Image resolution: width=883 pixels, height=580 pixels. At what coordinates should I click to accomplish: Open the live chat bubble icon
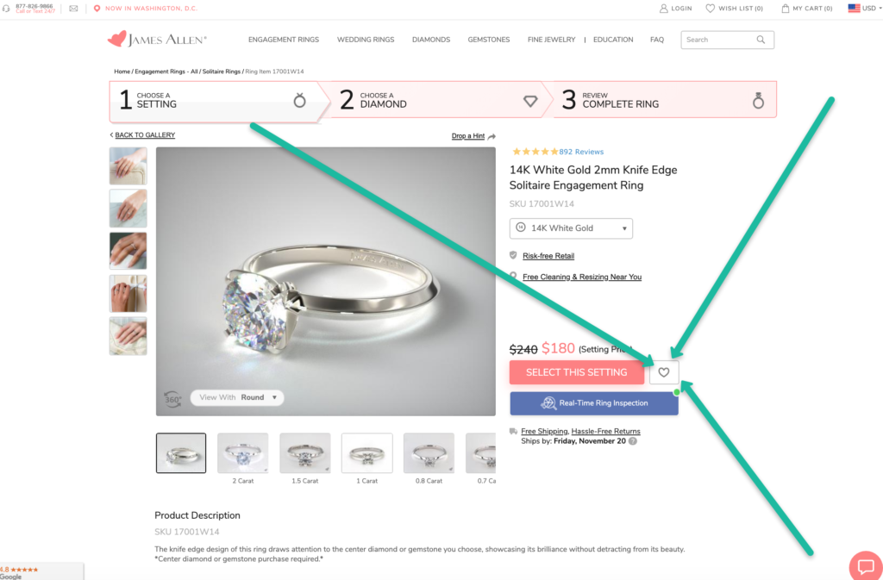[865, 566]
